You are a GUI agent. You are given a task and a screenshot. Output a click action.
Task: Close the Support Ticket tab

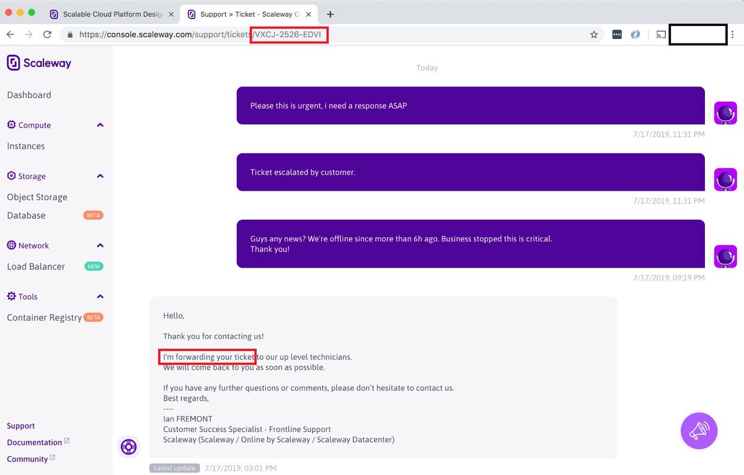[309, 14]
